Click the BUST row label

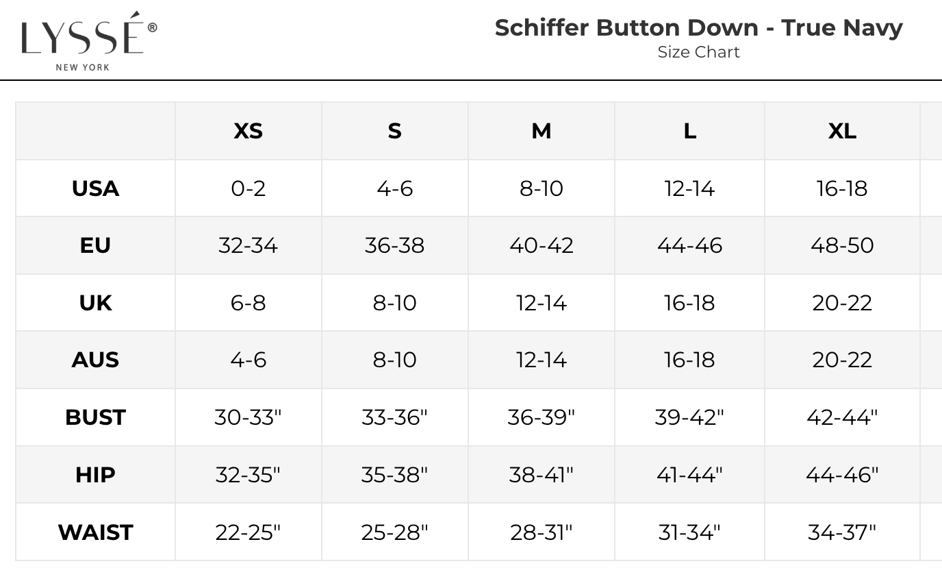[95, 417]
